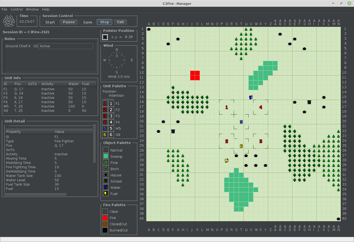Click the school building near row 16
354x242 pixels.
[309, 102]
